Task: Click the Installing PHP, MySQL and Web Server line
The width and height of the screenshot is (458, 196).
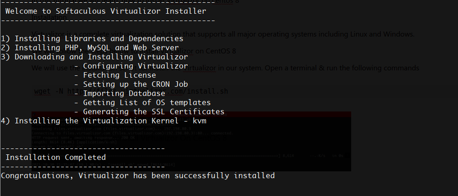Action: (x=89, y=48)
